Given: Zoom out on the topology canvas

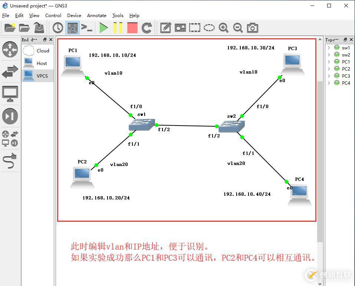Looking at the screenshot, I should (238, 27).
